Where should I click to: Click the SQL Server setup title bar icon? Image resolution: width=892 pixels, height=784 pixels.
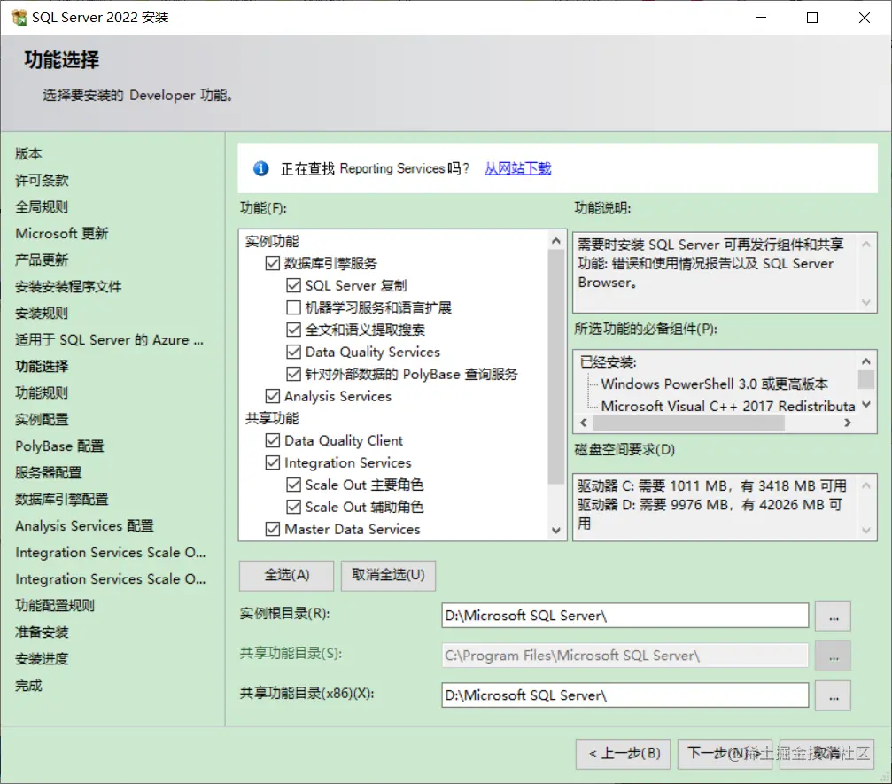click(19, 17)
